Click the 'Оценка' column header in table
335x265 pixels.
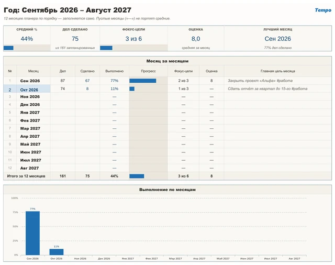pyautogui.click(x=211, y=71)
